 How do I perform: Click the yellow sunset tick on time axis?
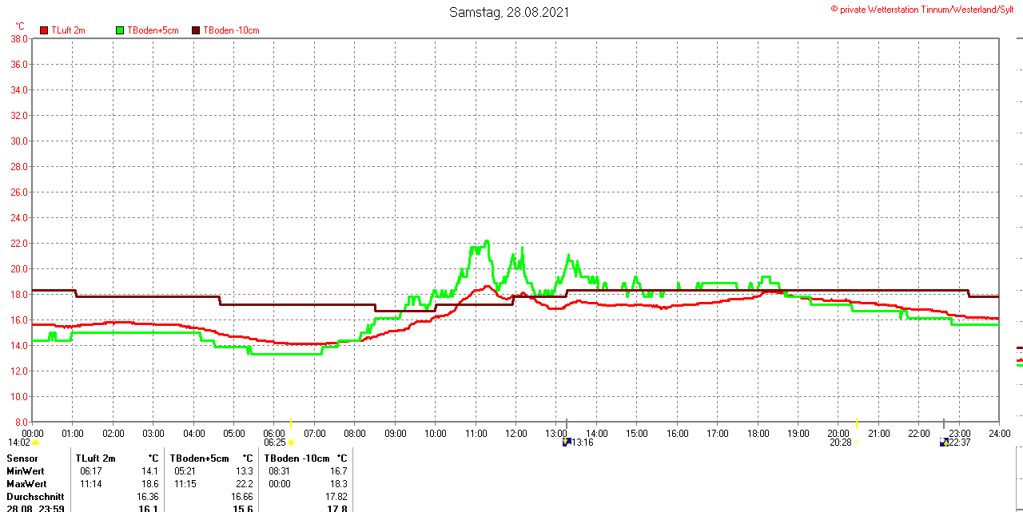click(x=857, y=423)
